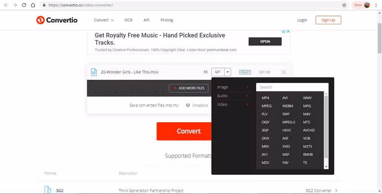382x194 pixels.
Task: Choose OGV in the format grid
Action: [265, 122]
